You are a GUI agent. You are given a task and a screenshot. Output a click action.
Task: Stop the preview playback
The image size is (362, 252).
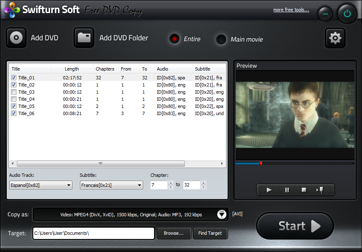304,190
